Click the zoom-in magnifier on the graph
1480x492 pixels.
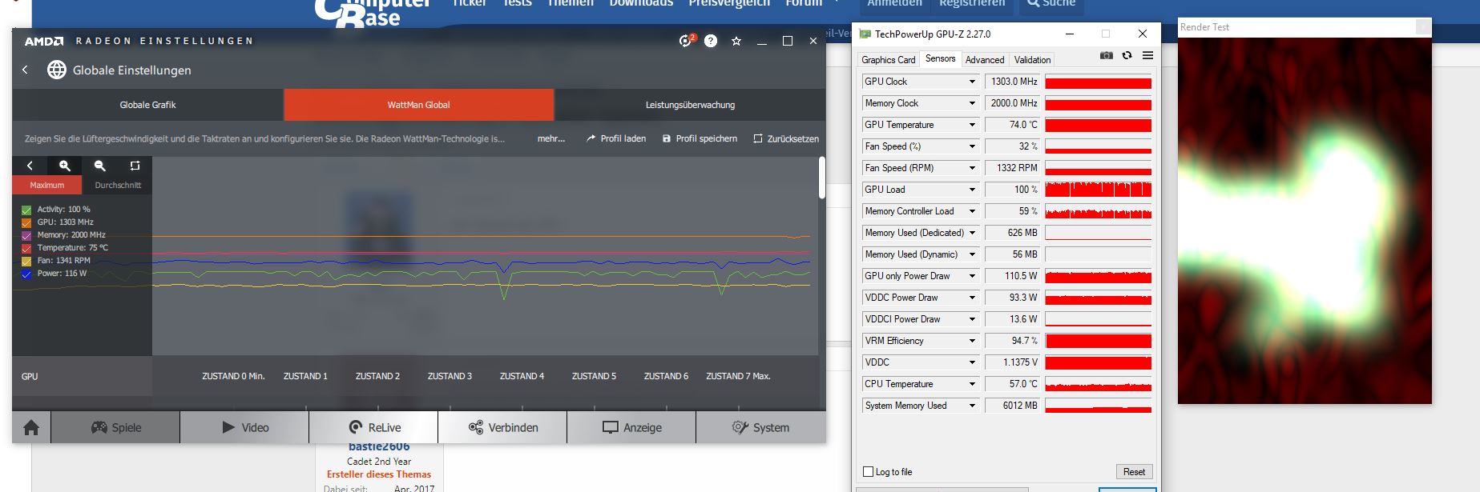pos(65,166)
